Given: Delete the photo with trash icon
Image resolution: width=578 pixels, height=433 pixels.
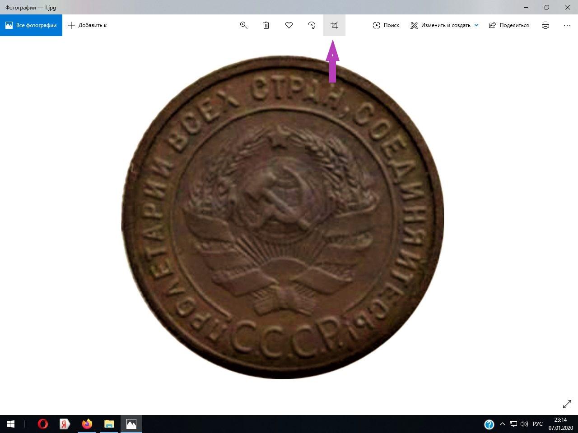Looking at the screenshot, I should (x=266, y=25).
